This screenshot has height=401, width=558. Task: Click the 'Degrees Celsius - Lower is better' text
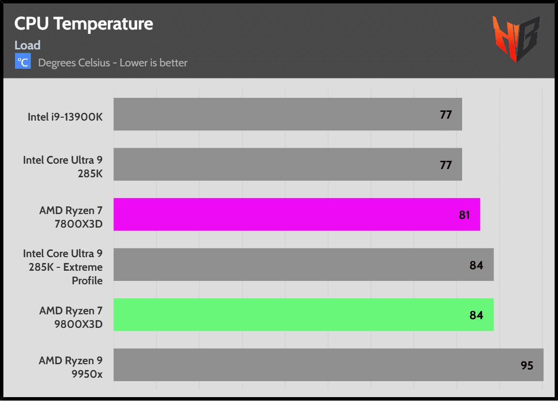(112, 62)
